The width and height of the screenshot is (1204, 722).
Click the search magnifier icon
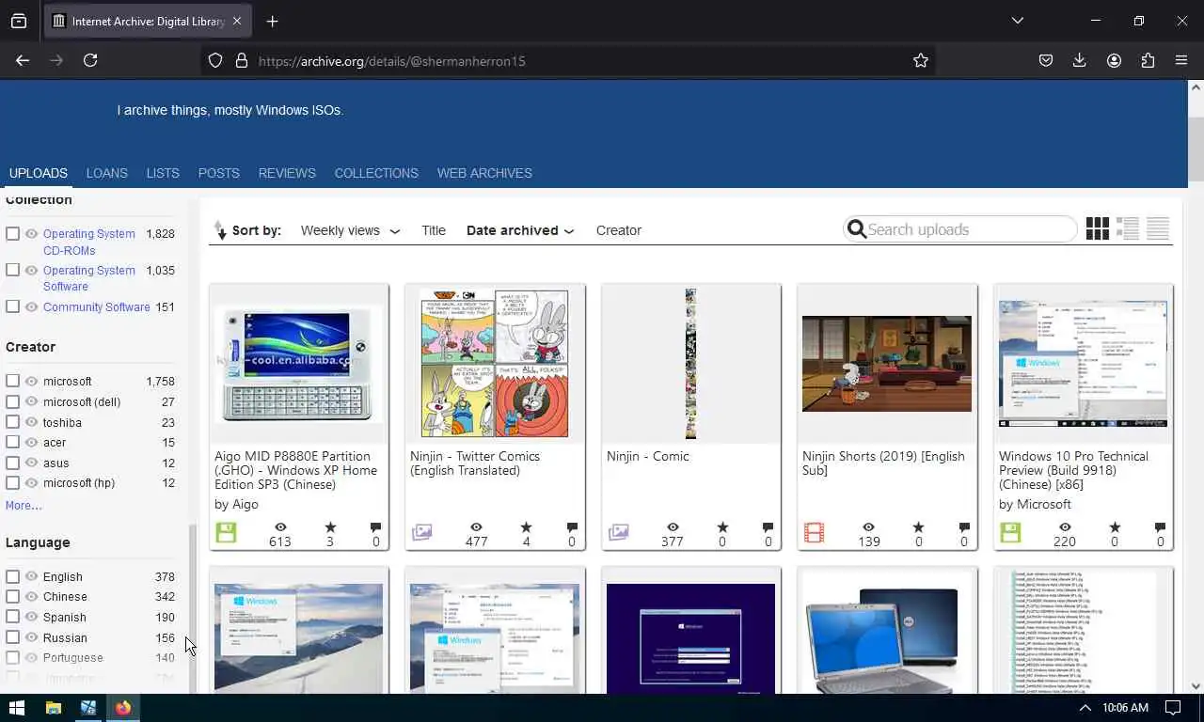click(x=856, y=229)
